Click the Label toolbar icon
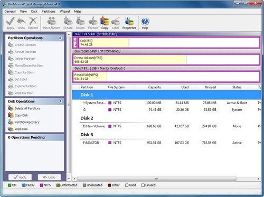 [116, 23]
